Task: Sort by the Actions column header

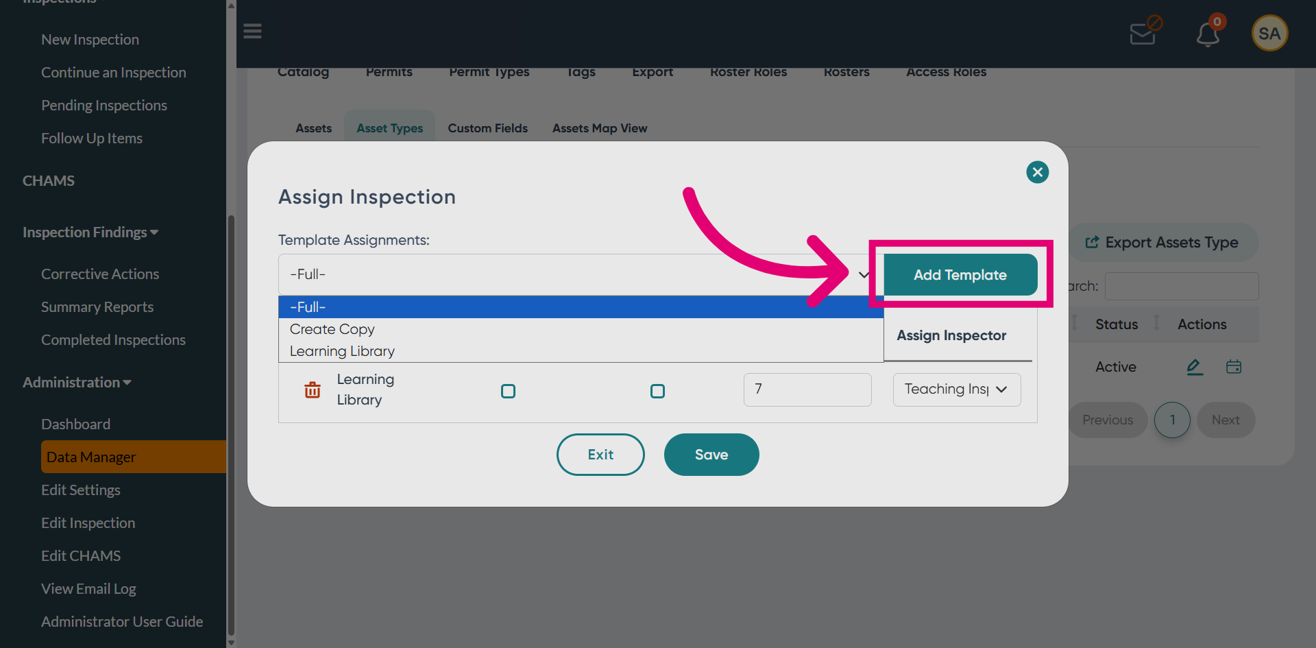Action: pos(1202,324)
